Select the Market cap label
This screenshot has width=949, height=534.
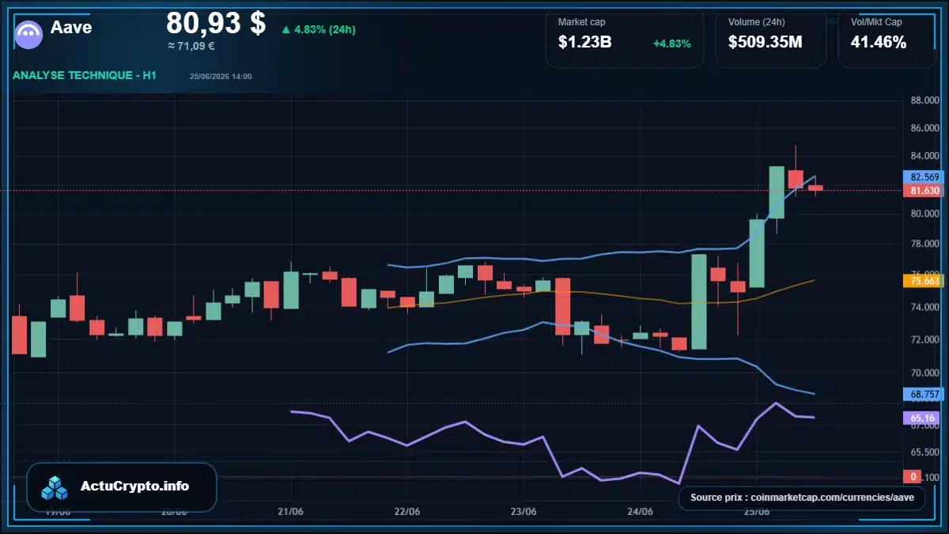point(581,22)
